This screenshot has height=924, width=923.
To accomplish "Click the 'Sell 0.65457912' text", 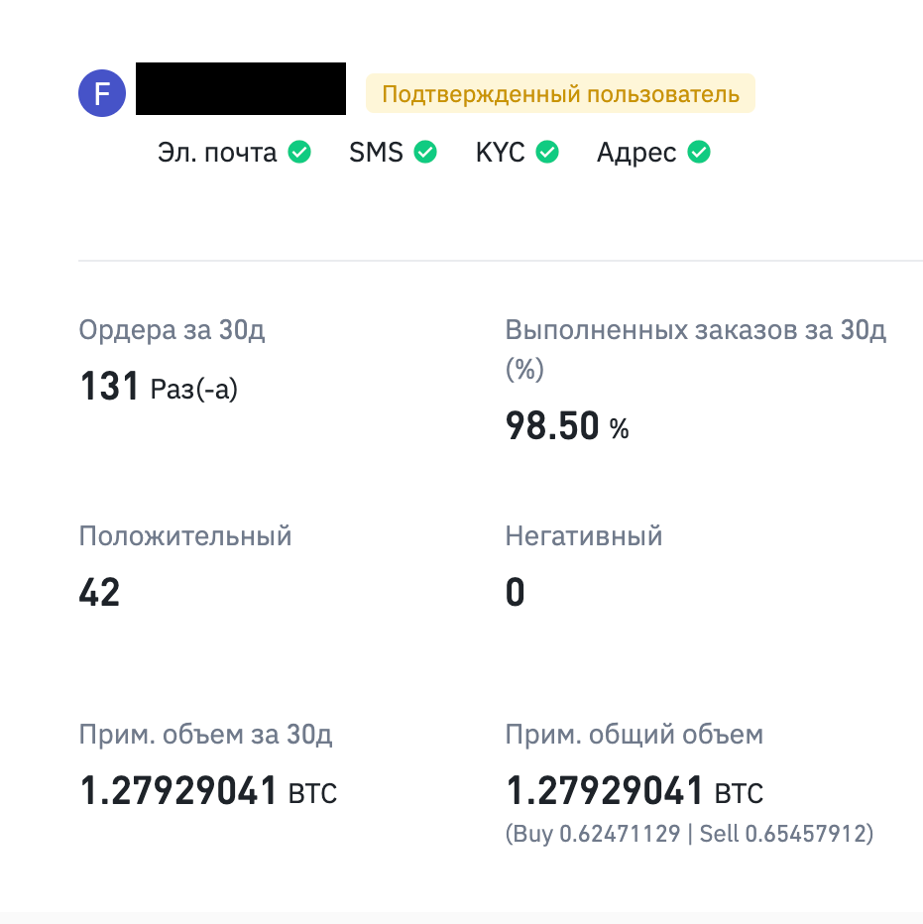I will [x=783, y=834].
